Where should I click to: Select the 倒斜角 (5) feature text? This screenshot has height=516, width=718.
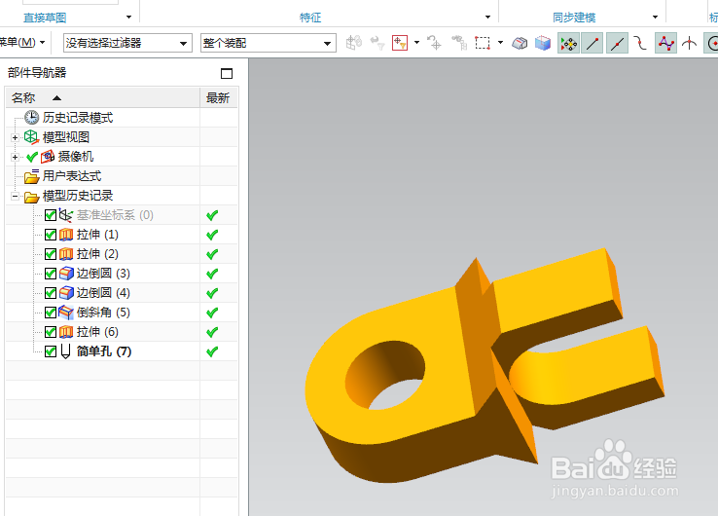point(103,313)
